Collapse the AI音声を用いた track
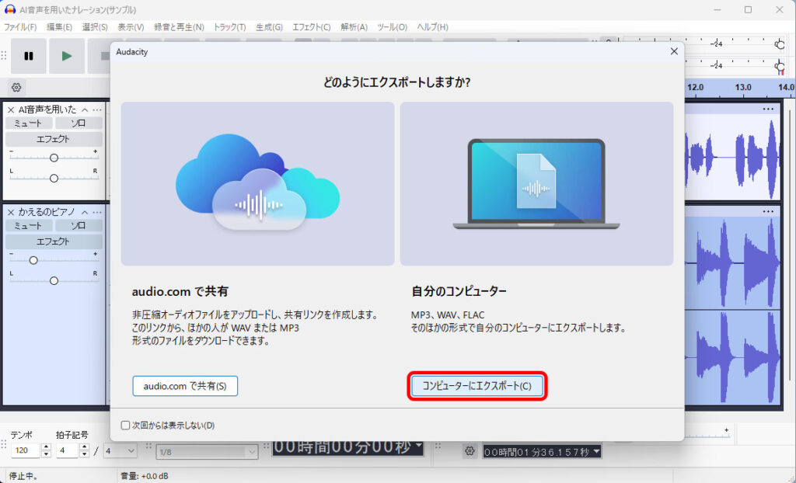This screenshot has height=483, width=796. (x=85, y=109)
